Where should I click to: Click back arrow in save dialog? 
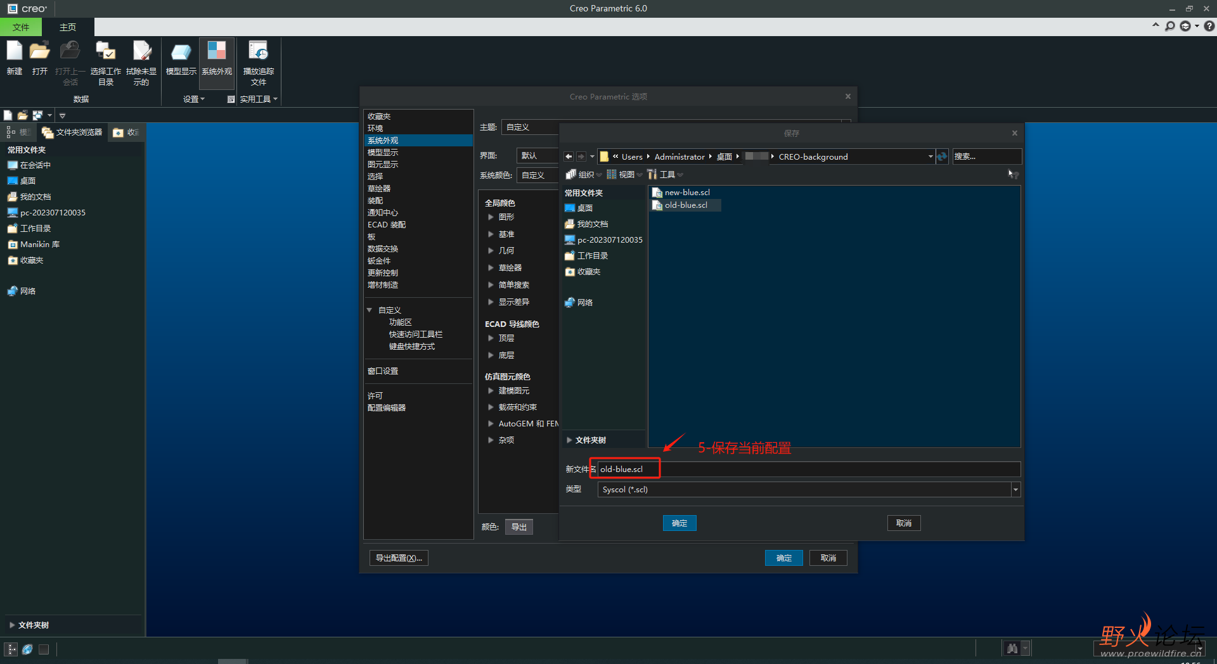point(569,156)
